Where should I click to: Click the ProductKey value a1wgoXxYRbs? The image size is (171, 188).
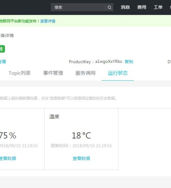click(x=108, y=62)
